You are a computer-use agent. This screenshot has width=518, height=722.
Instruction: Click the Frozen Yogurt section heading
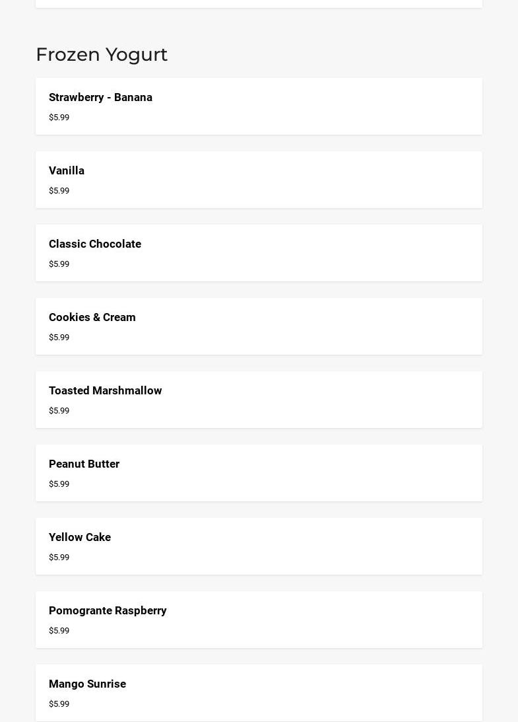click(102, 54)
